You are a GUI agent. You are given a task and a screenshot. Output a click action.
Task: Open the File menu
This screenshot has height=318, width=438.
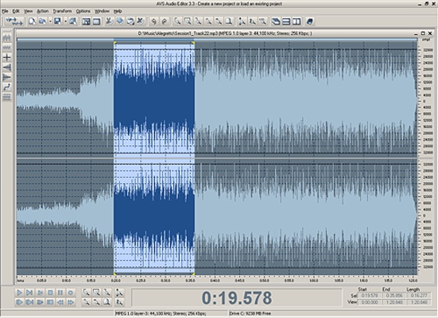point(5,11)
